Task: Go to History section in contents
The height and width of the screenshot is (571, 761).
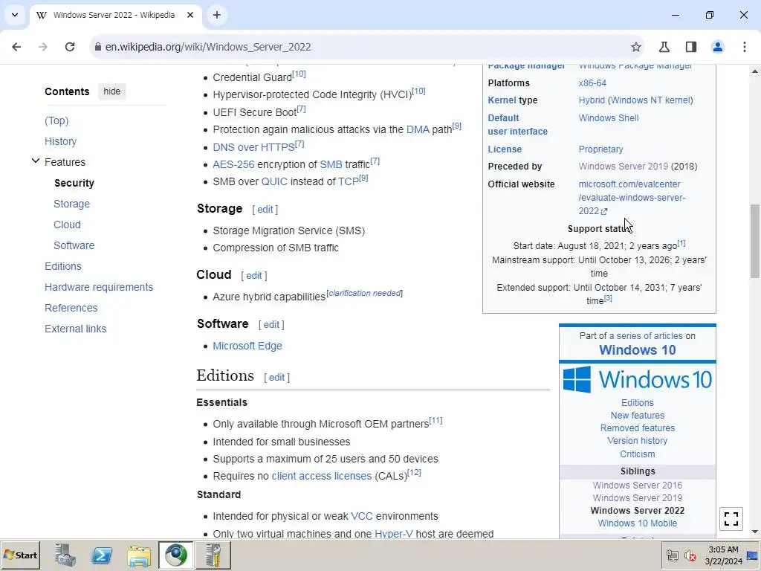Action: (61, 141)
